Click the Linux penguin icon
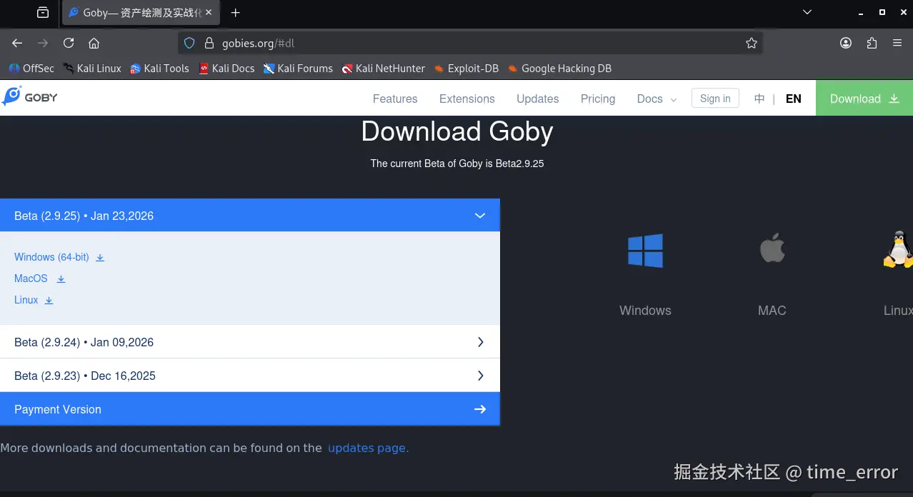This screenshot has height=497, width=913. point(897,250)
